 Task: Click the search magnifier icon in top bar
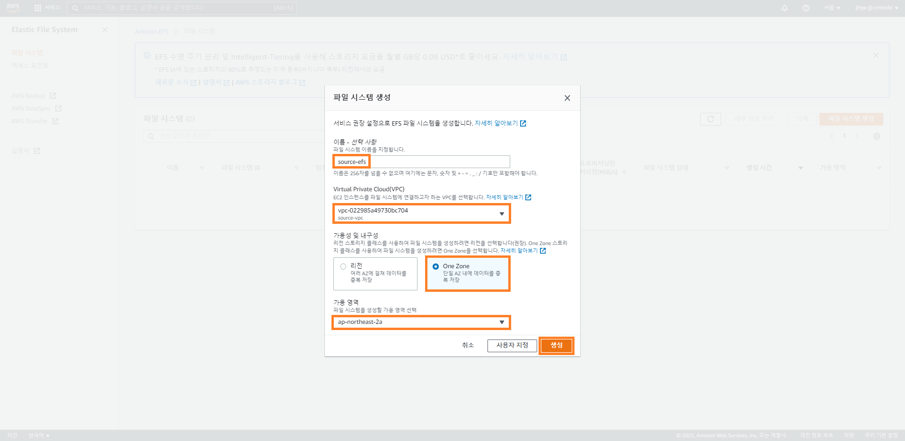coord(75,8)
